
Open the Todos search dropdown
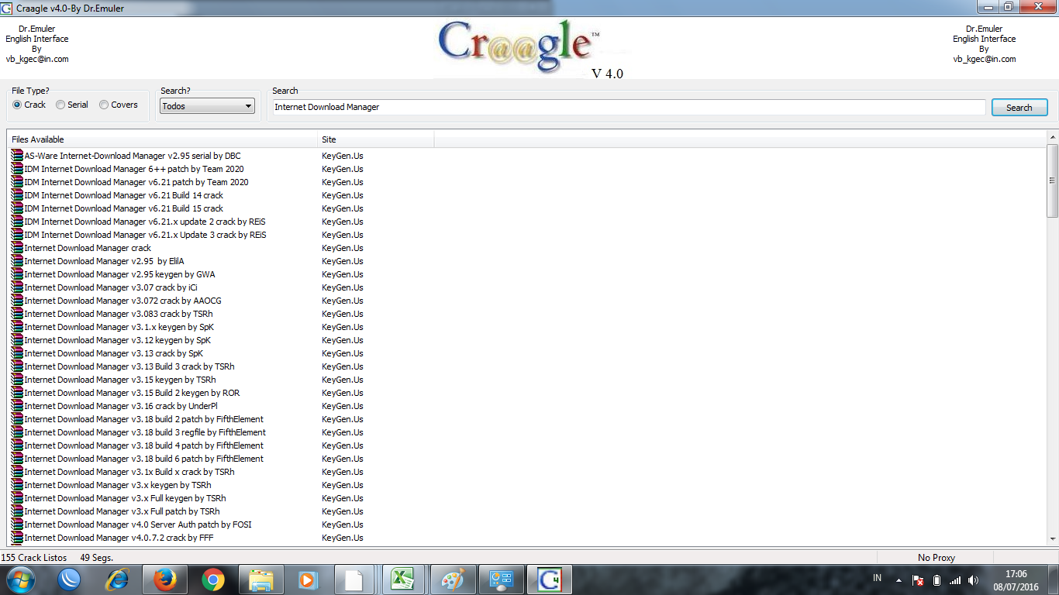207,106
